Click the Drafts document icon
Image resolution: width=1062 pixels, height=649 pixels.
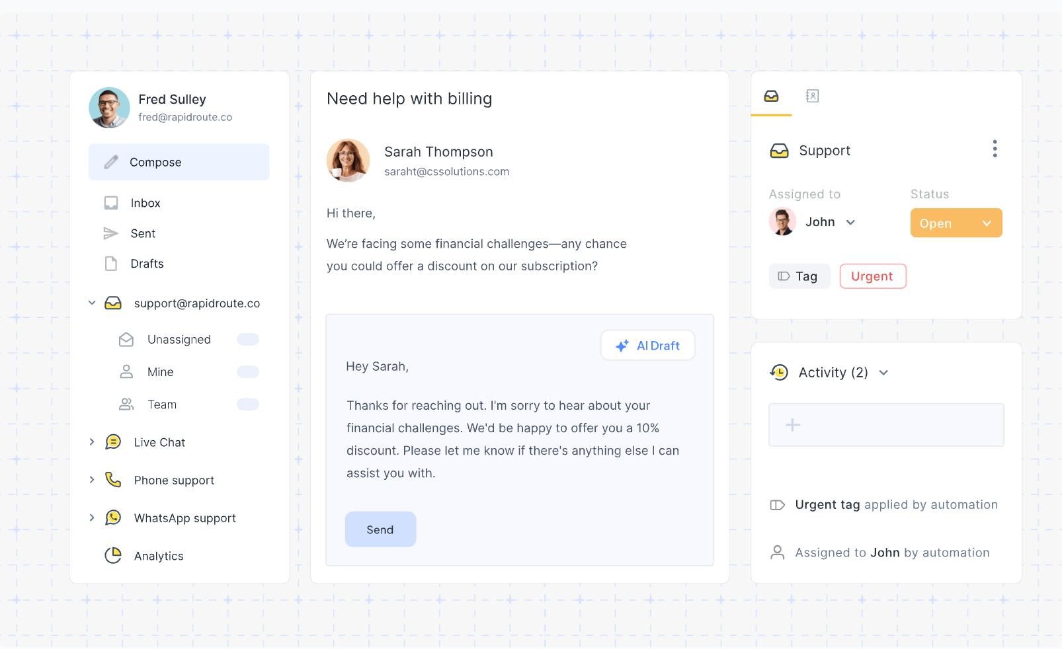111,264
